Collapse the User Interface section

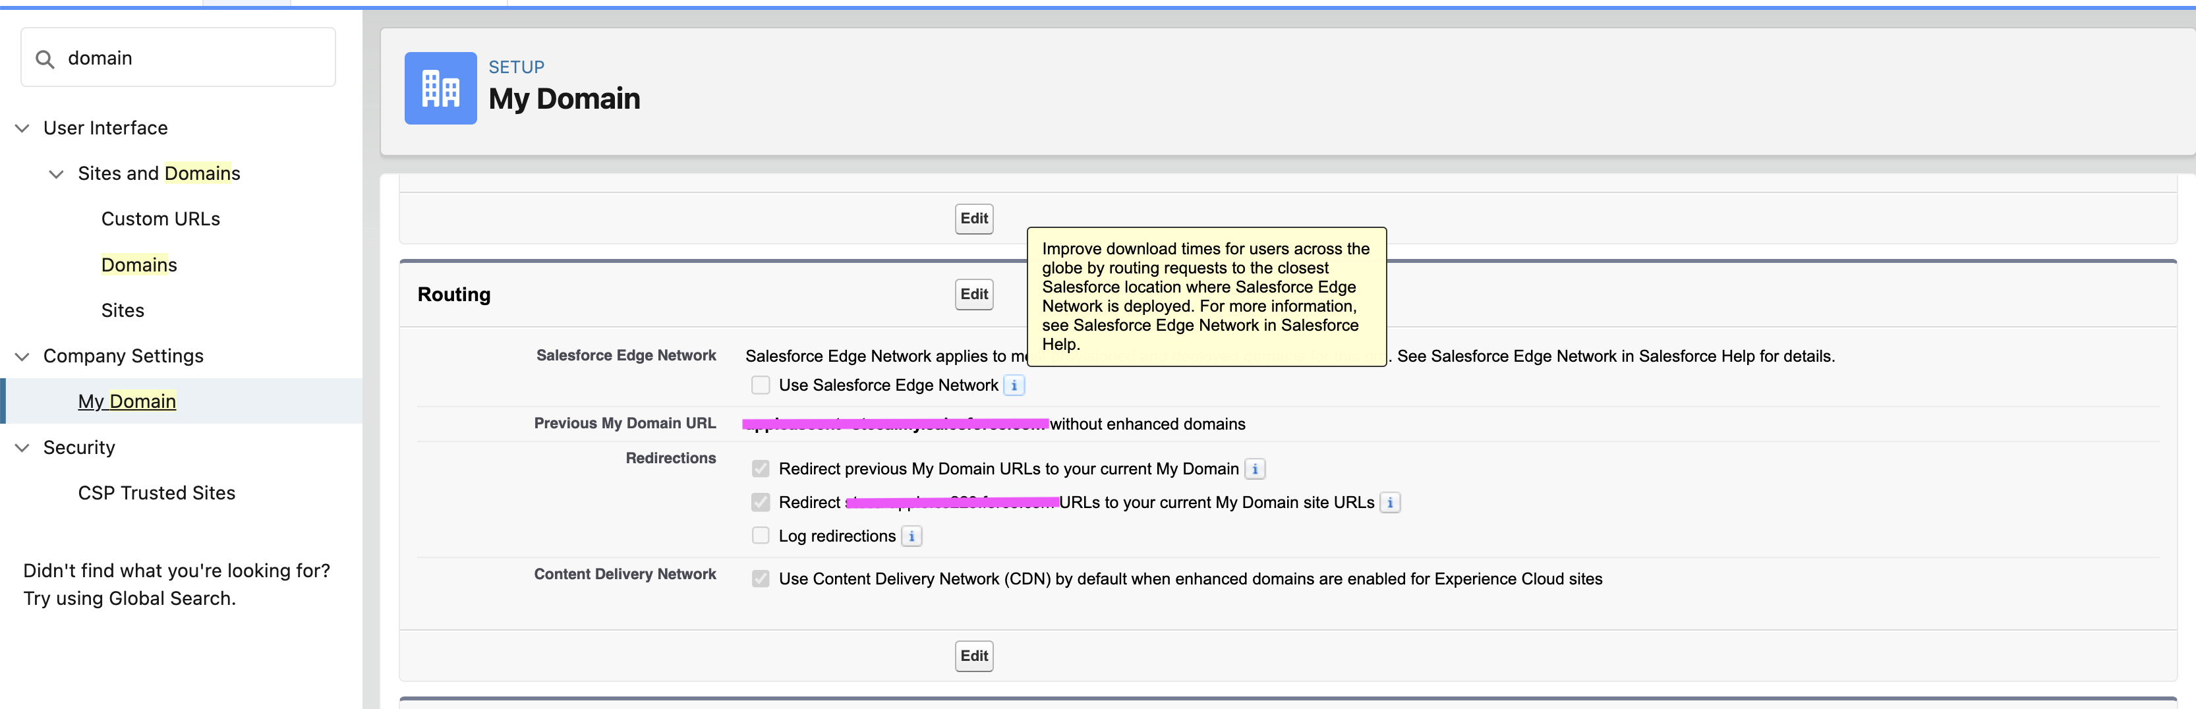pyautogui.click(x=22, y=128)
